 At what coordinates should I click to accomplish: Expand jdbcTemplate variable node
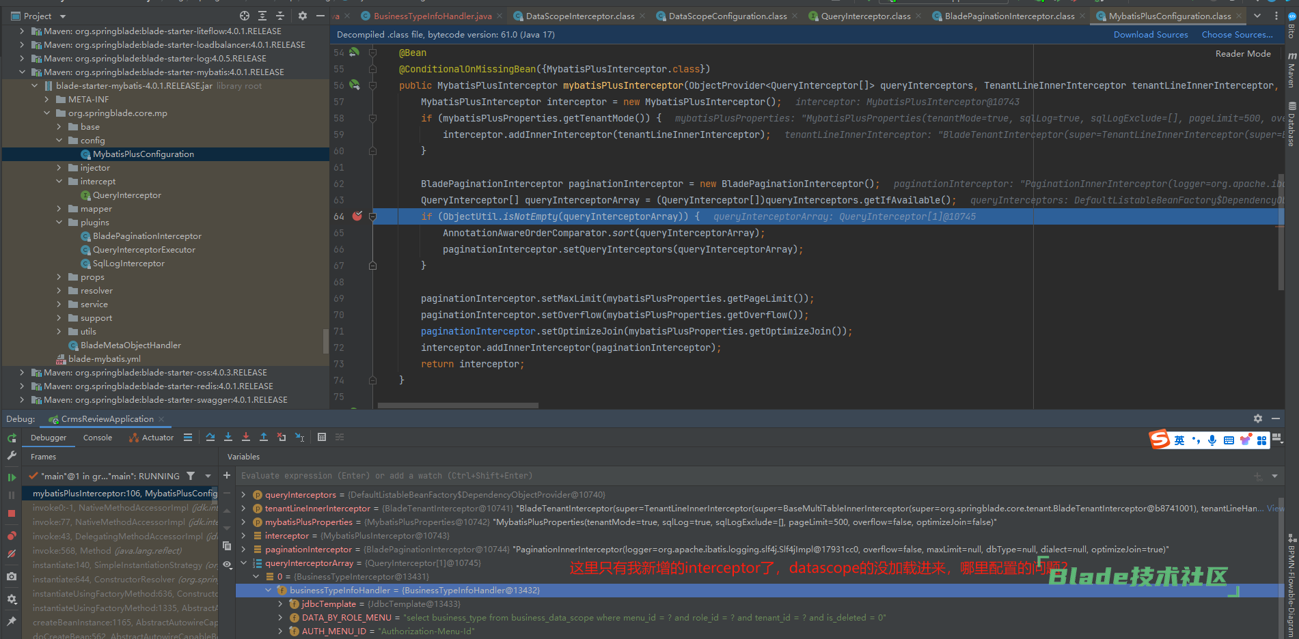pyautogui.click(x=280, y=603)
